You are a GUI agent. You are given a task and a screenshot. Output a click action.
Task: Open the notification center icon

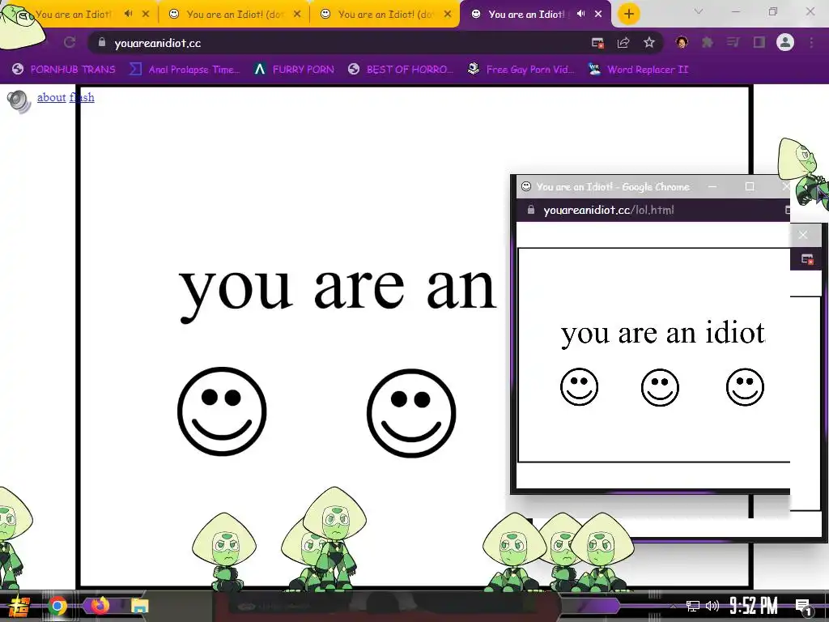pyautogui.click(x=803, y=606)
